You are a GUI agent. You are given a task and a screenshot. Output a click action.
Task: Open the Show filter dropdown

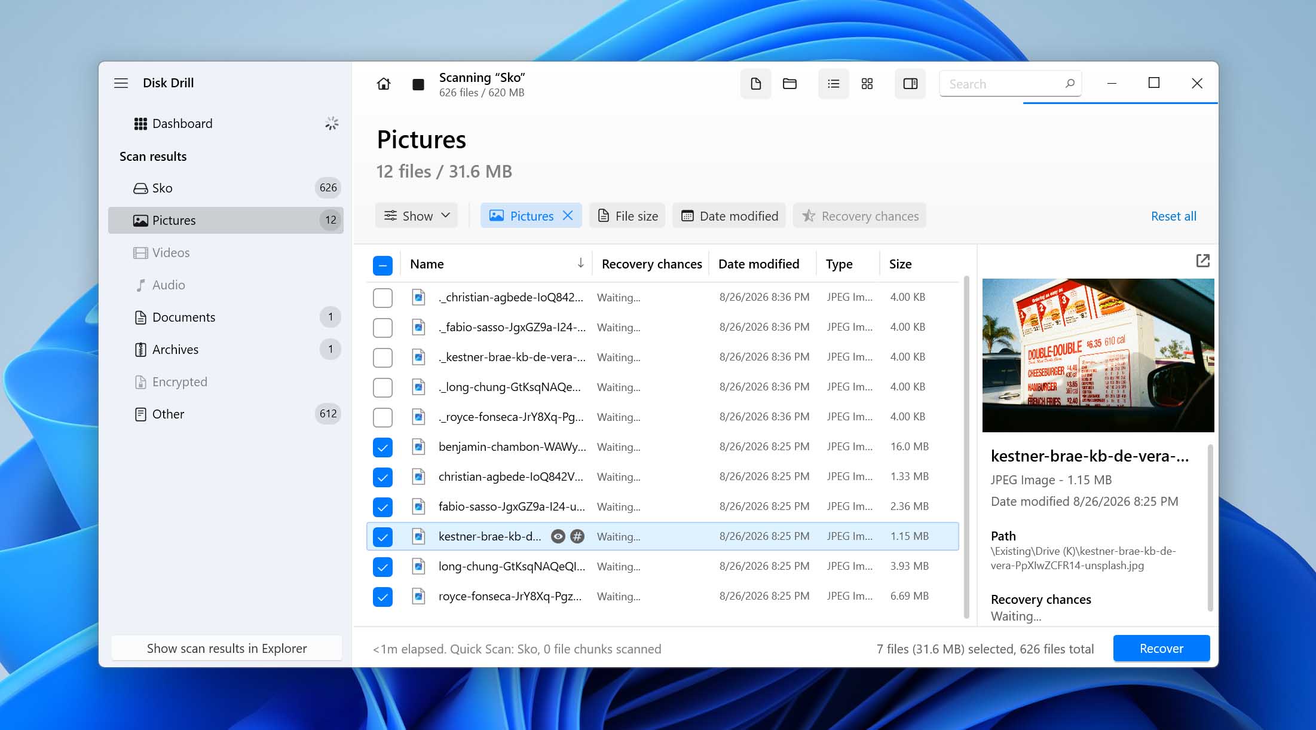[x=417, y=216]
